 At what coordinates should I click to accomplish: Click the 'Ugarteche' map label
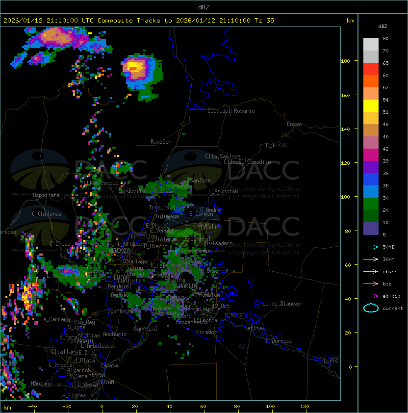(121, 311)
